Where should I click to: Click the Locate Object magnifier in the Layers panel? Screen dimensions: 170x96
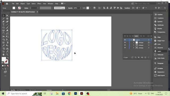point(135,57)
